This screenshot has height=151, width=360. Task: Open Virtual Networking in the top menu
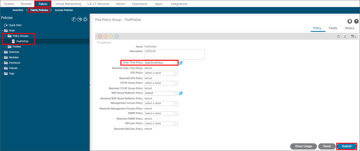68,4
